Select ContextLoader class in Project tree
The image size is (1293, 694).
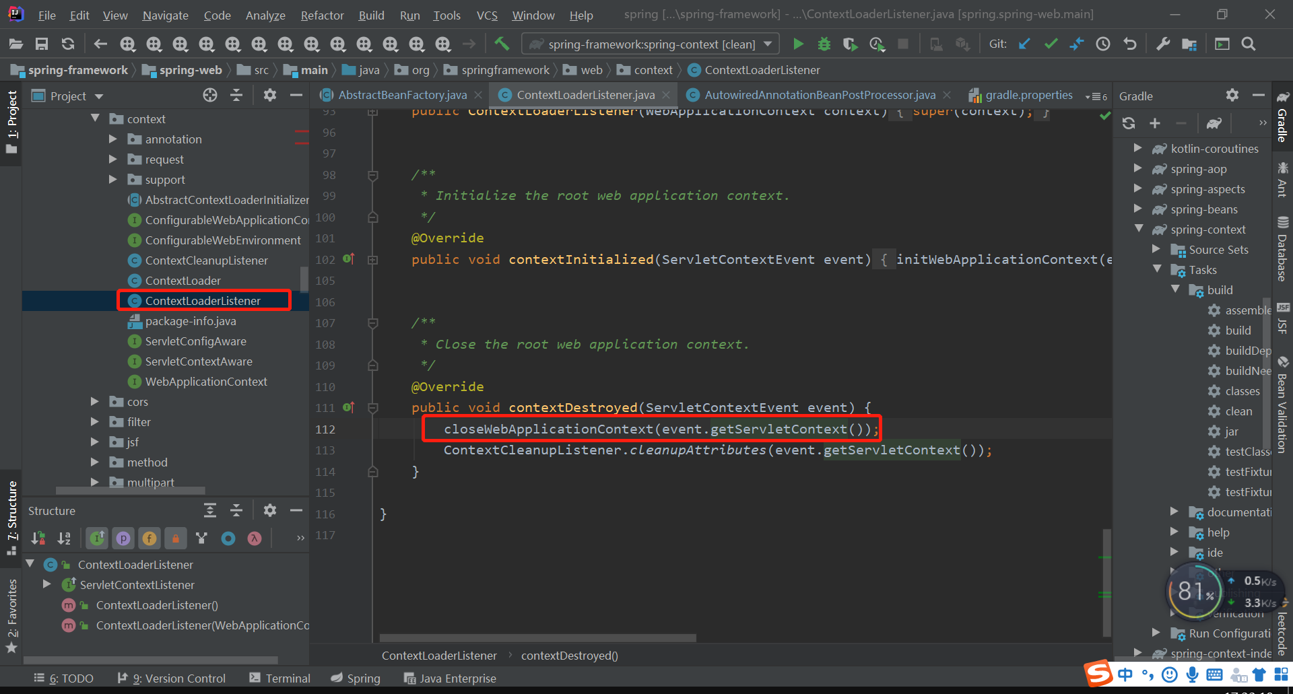(x=183, y=281)
